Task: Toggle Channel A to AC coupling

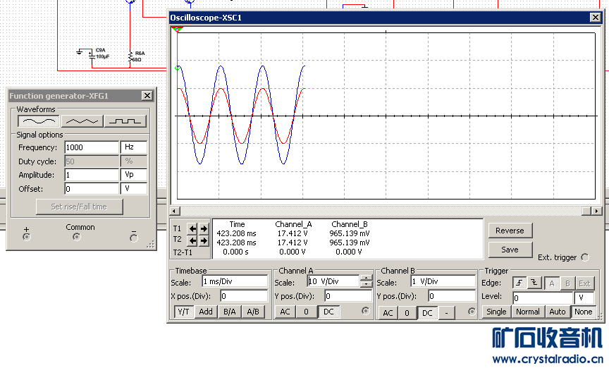Action: click(x=285, y=312)
